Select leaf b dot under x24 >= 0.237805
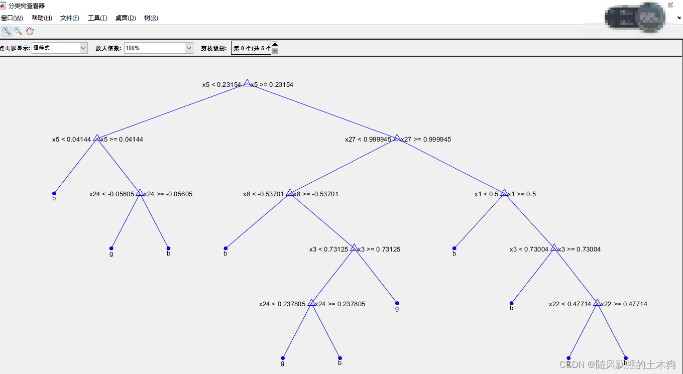The image size is (683, 374). [340, 358]
